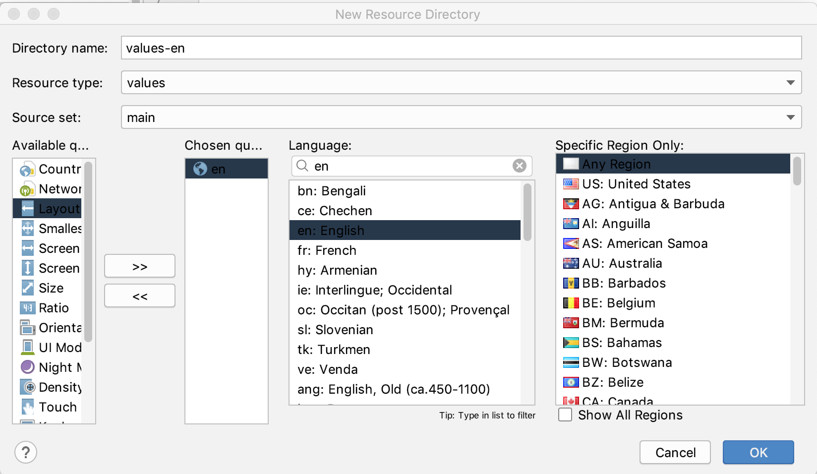Pick the Screen Width qualifier icon
The image size is (817, 474).
coord(28,248)
